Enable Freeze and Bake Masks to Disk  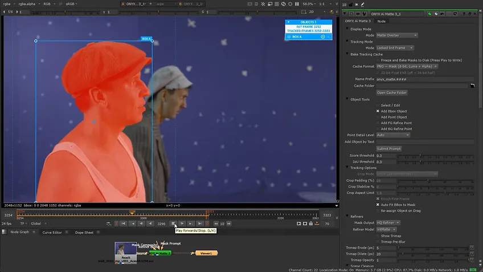(x=378, y=60)
